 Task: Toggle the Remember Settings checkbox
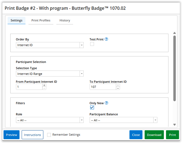pyautogui.click(x=49, y=135)
